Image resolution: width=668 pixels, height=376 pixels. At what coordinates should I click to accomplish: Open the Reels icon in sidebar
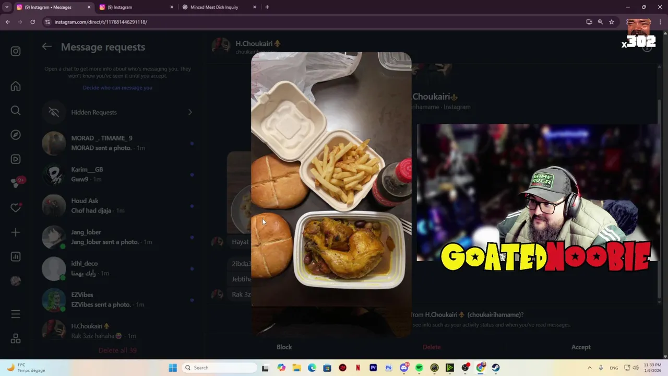point(16,159)
